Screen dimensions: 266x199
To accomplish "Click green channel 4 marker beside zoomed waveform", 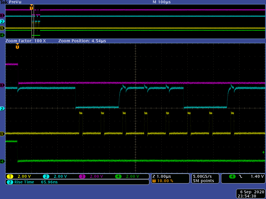I will pyautogui.click(x=2, y=161).
